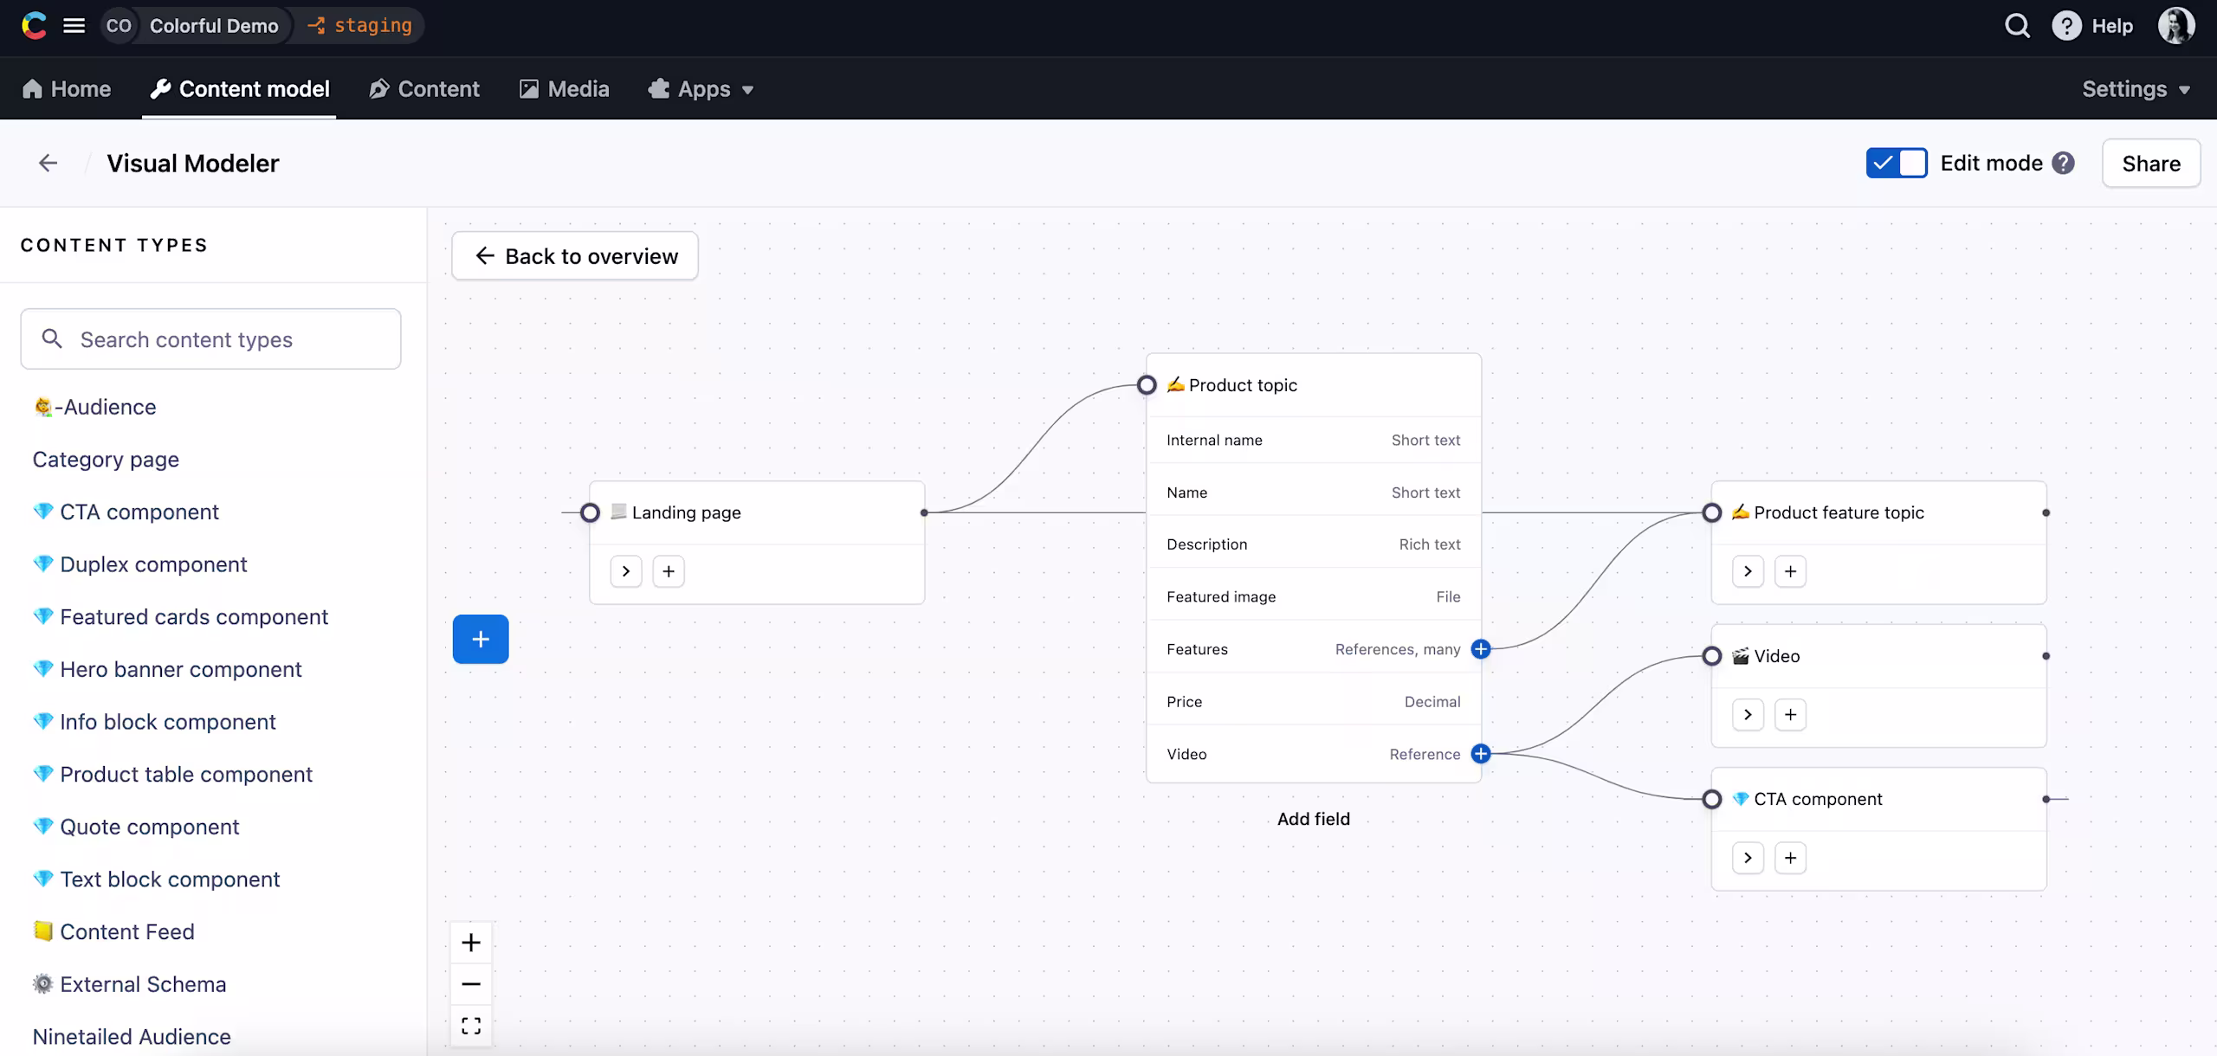Expand fields of Video node

tap(1748, 715)
